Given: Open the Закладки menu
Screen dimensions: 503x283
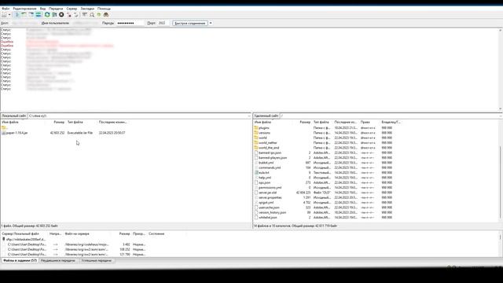Looking at the screenshot, I should [87, 9].
